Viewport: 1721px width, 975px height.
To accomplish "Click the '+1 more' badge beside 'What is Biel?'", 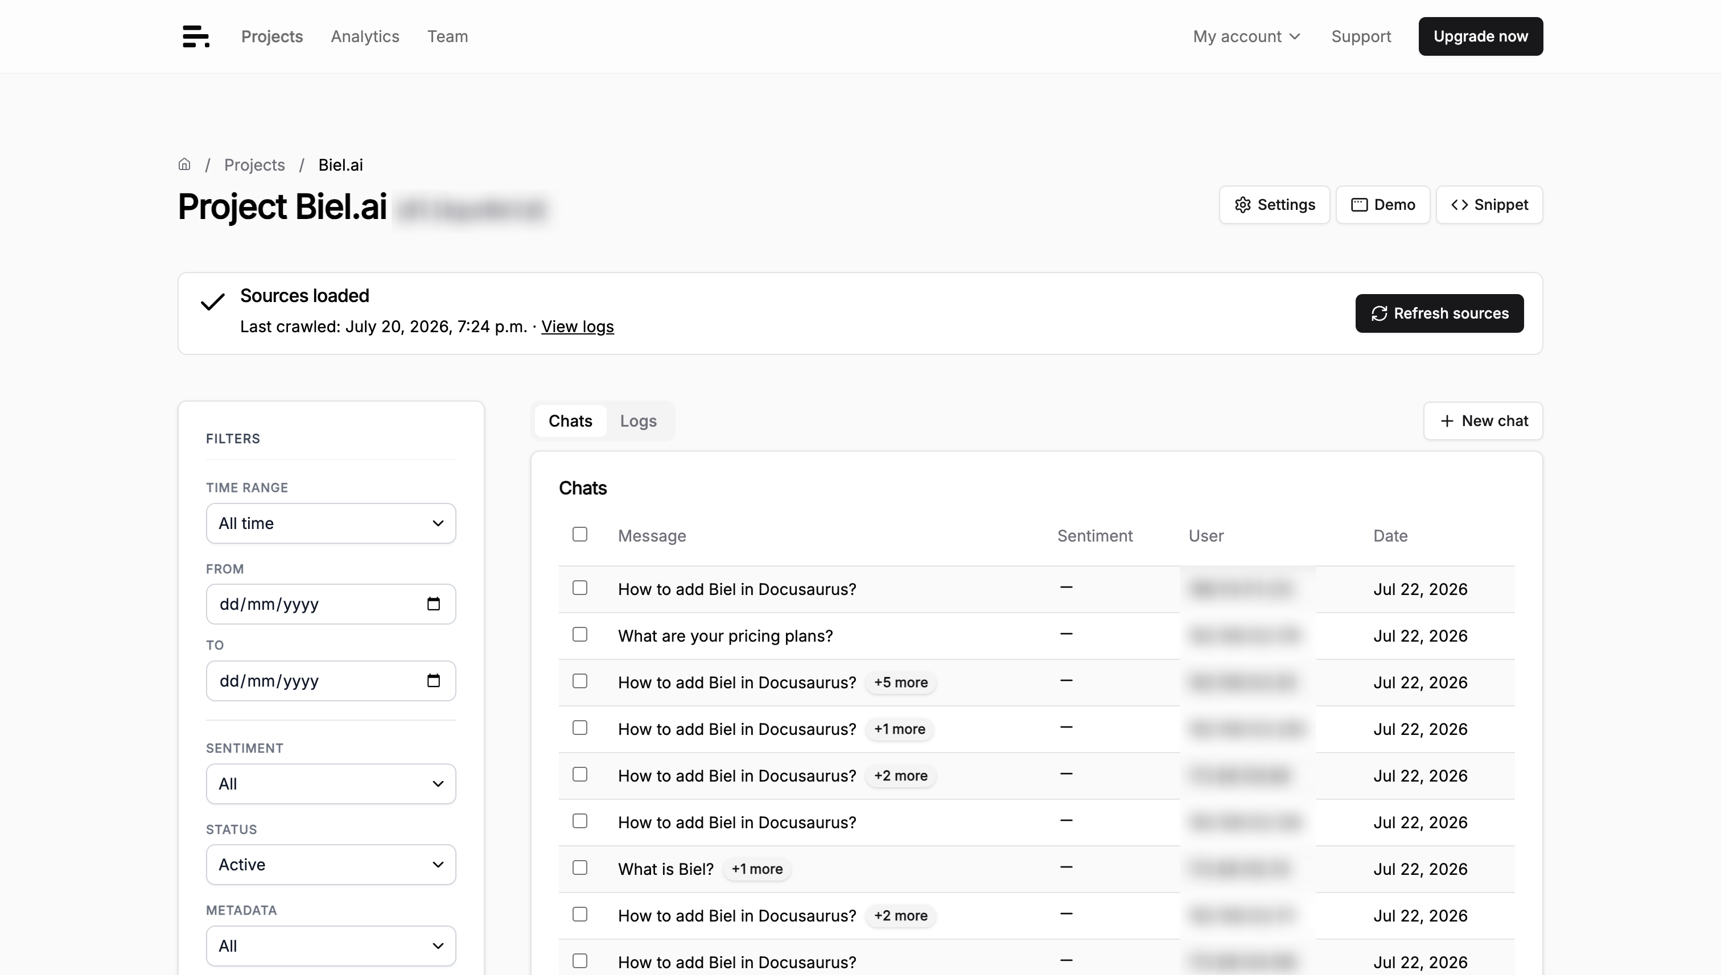I will [x=757, y=869].
